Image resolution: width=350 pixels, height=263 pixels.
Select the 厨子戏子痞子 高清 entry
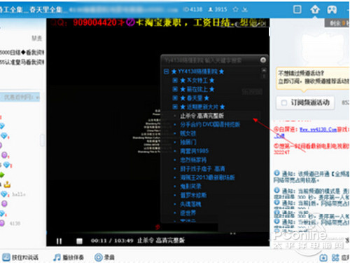tap(202, 168)
